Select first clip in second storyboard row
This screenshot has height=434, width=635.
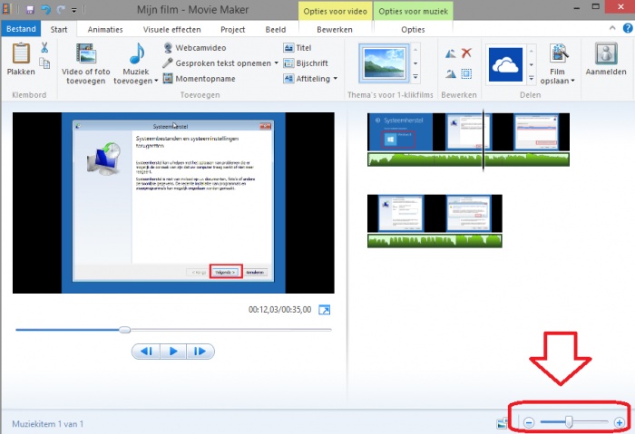tap(401, 213)
